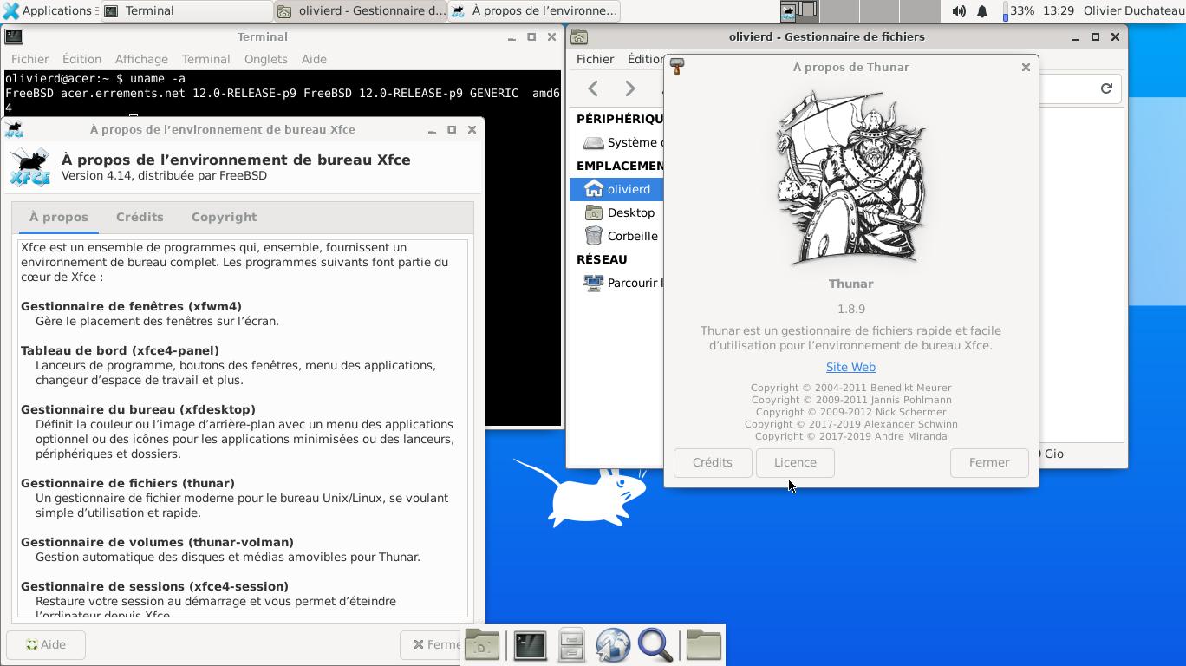The height and width of the screenshot is (666, 1186).
Task: Click the hammer icon in the À propos de Thunar title bar
Action: coord(677,67)
